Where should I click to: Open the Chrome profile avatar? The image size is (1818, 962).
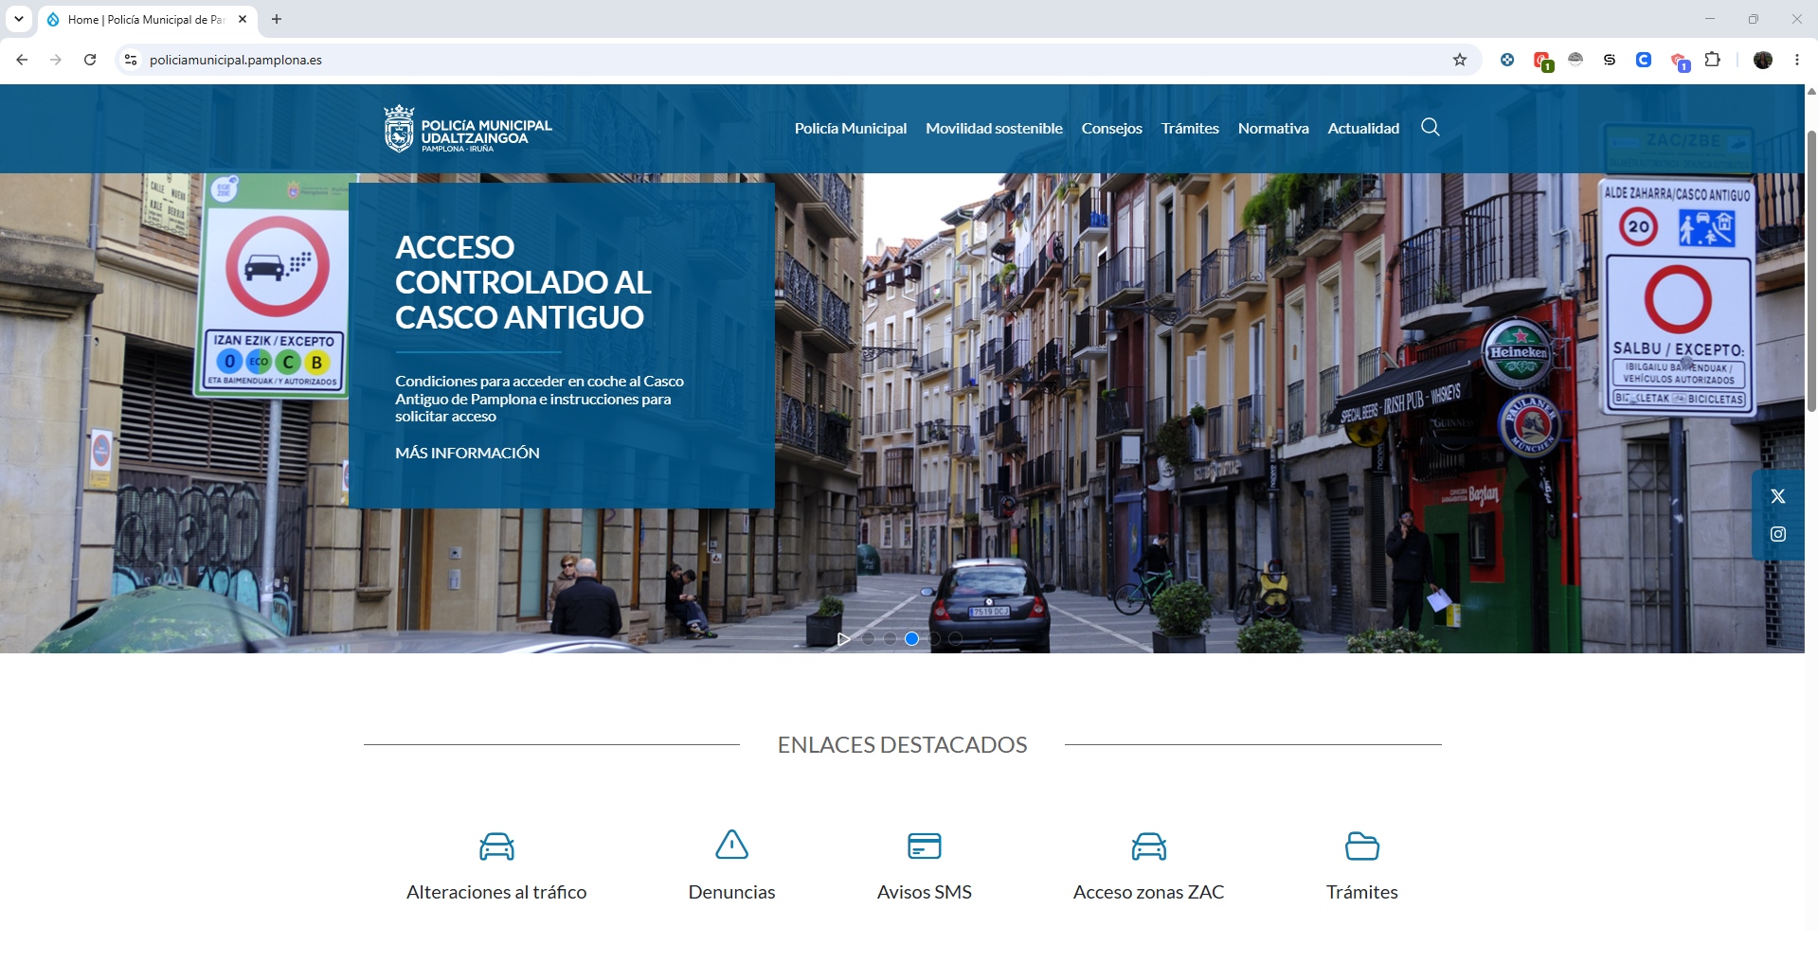point(1762,60)
